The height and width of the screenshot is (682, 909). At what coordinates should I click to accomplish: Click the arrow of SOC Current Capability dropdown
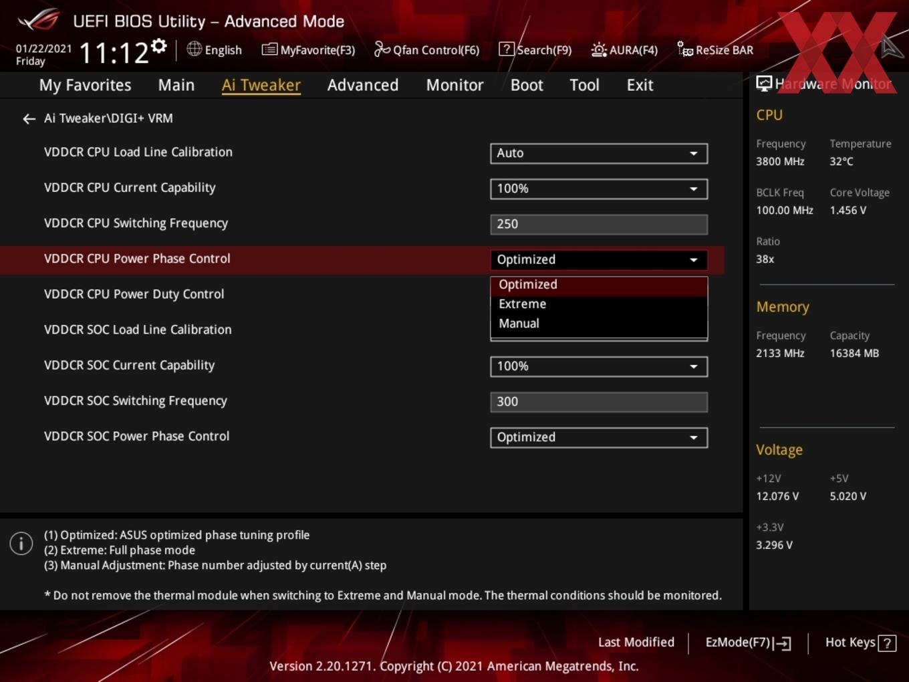click(694, 366)
